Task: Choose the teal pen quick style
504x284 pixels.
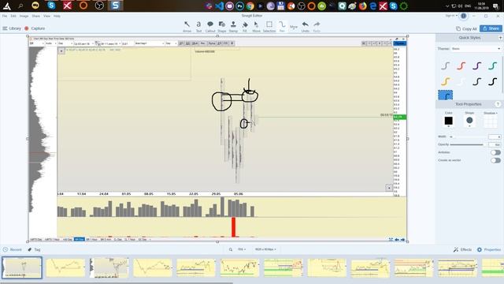Action: tap(492, 65)
